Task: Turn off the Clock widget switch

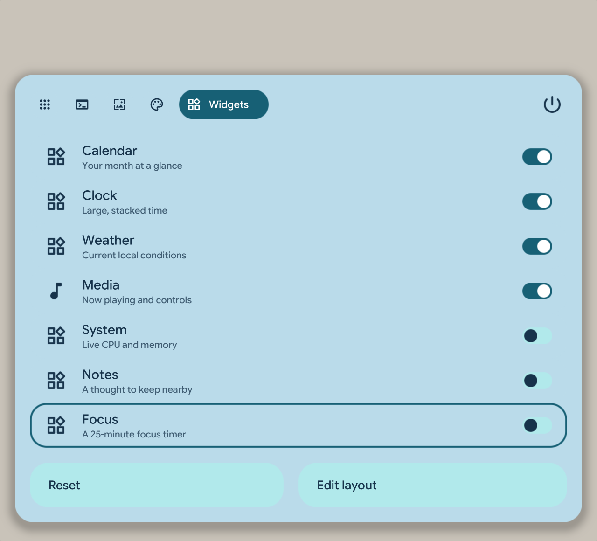Action: pos(537,201)
